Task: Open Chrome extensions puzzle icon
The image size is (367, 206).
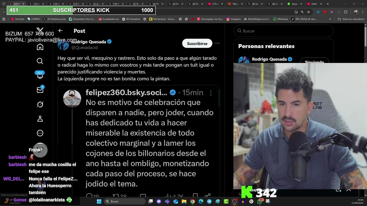Action: [x=345, y=12]
